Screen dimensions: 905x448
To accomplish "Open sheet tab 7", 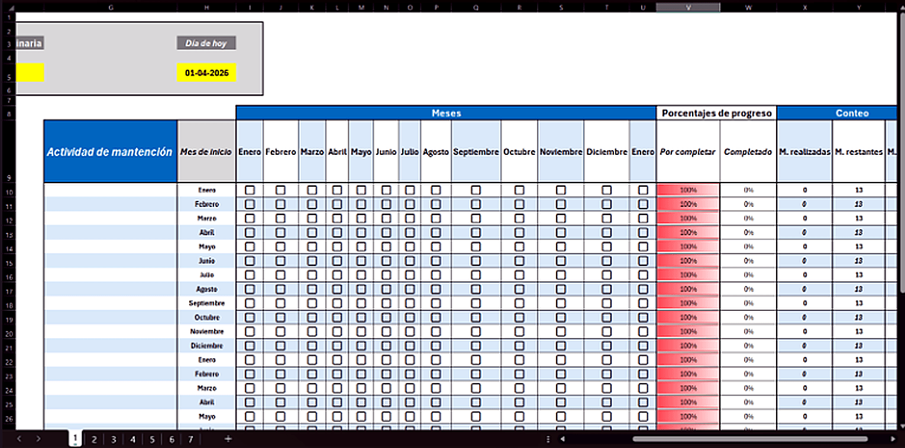I will coord(190,439).
